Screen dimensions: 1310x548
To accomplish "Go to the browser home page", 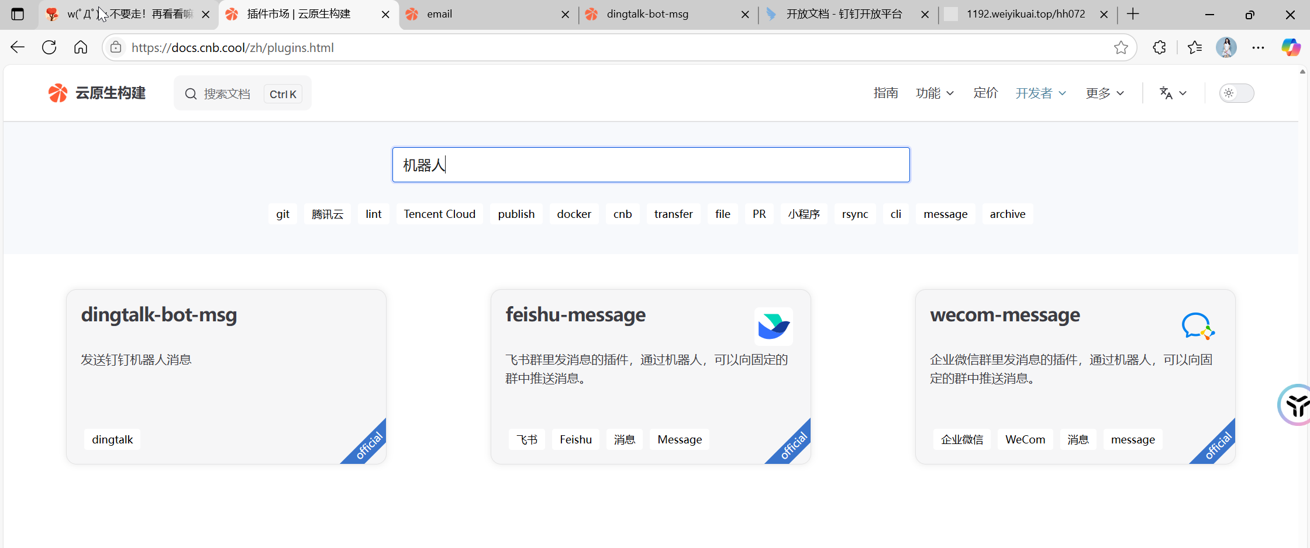I will (x=81, y=47).
